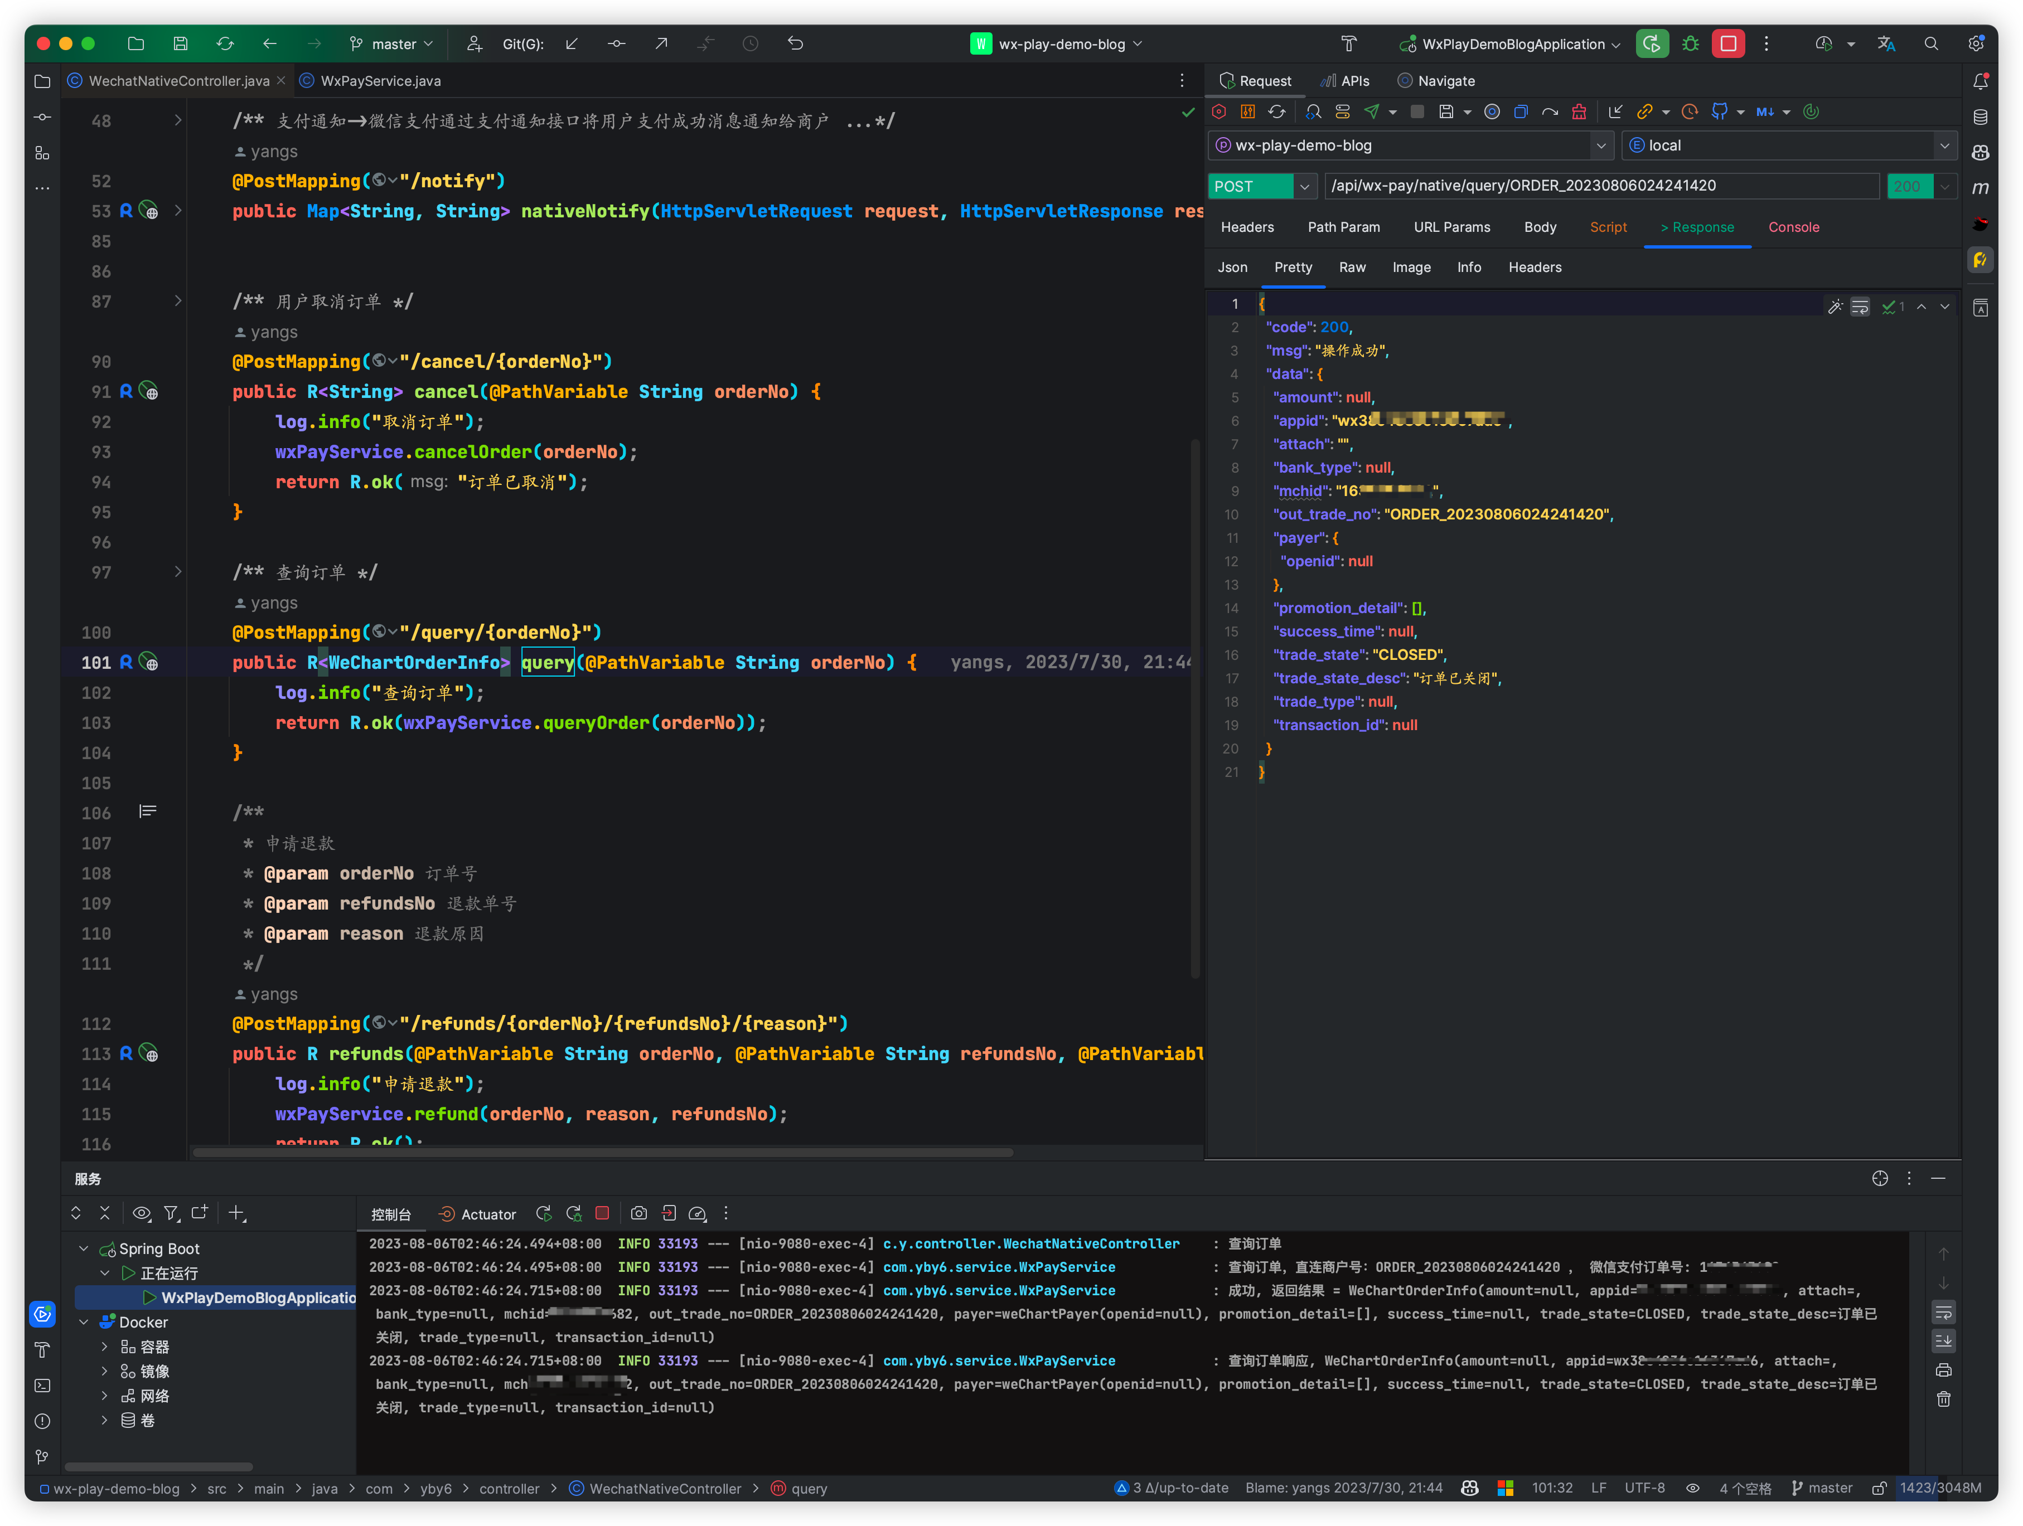2023x1526 pixels.
Task: Open the Search Everywhere magnifier icon
Action: point(1930,44)
